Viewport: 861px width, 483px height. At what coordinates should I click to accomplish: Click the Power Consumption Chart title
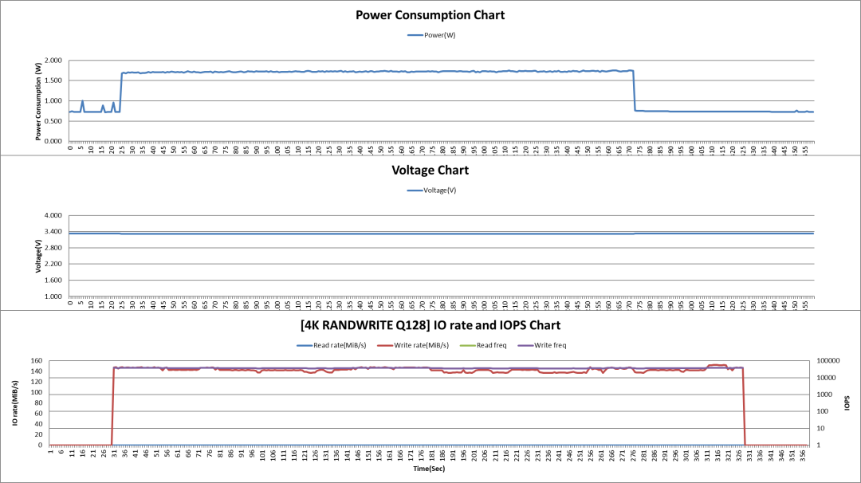[x=430, y=15]
